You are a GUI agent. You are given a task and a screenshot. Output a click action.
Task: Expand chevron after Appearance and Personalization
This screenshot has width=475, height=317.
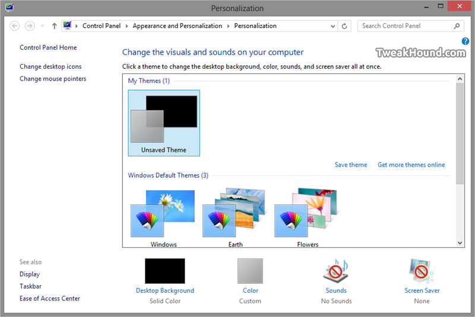[x=228, y=26]
